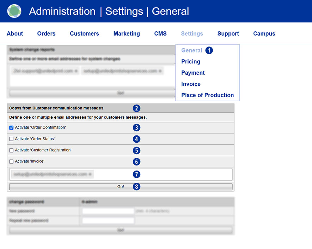Click the round logo in the header
Screen dimensions: 312x249
pos(14,11)
